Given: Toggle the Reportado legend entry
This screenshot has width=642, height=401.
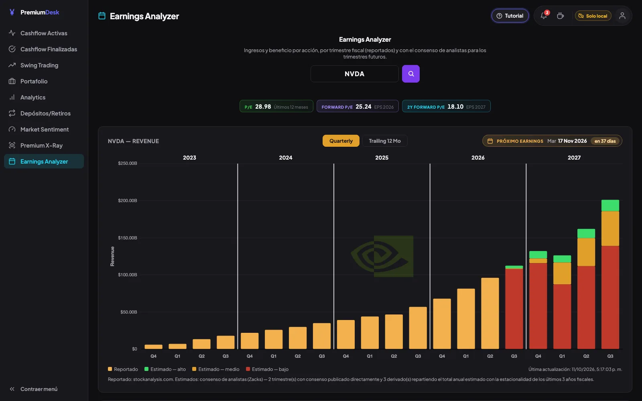Looking at the screenshot, I should coord(123,369).
